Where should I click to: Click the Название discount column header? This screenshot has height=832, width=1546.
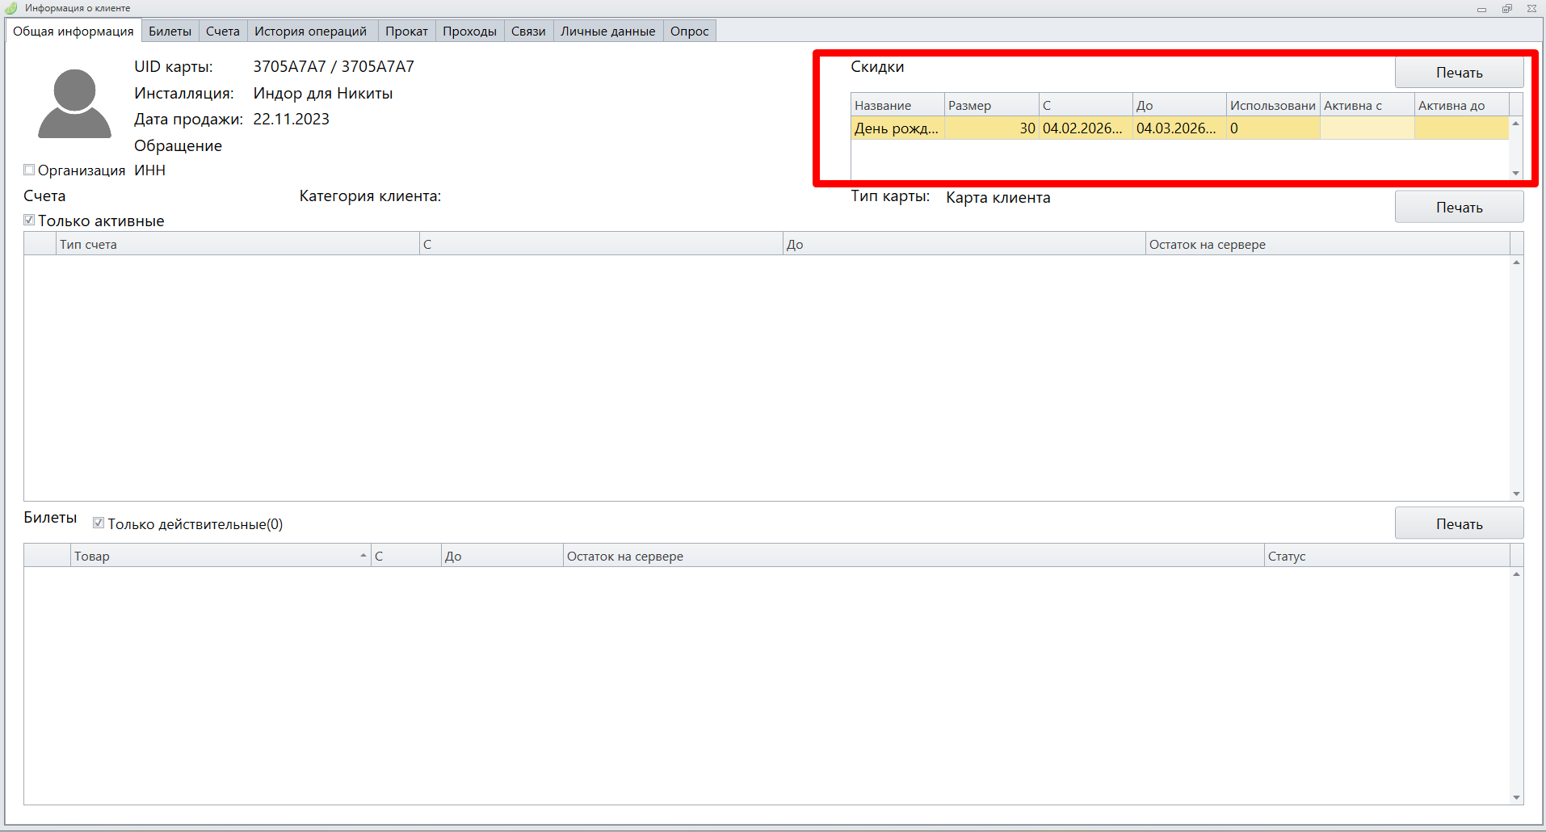click(x=897, y=105)
